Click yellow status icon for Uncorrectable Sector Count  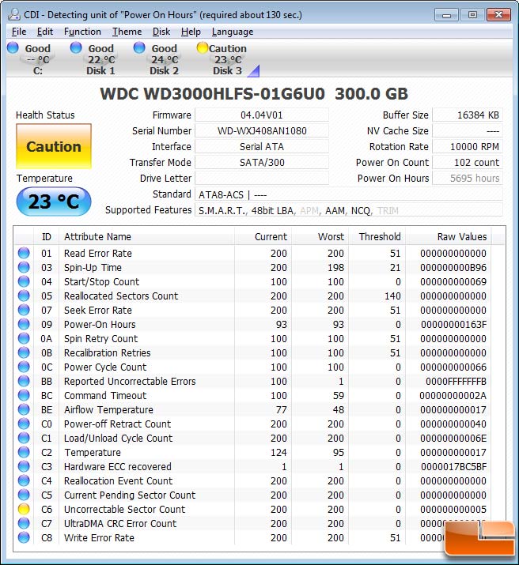(24, 510)
